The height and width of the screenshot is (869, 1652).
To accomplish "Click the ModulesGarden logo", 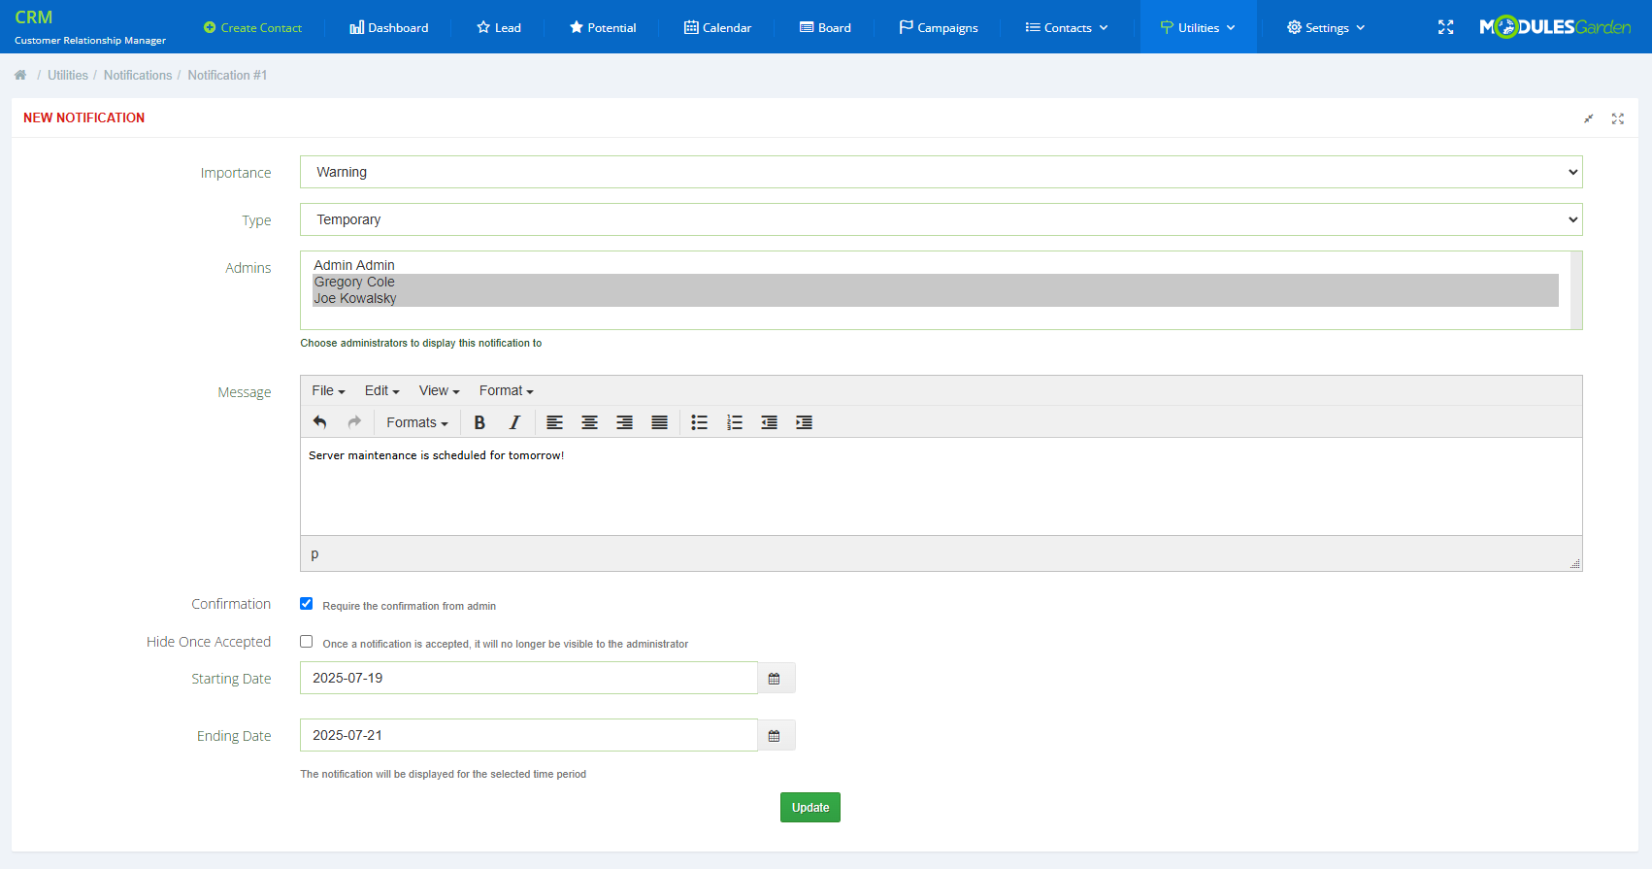I will [x=1555, y=27].
